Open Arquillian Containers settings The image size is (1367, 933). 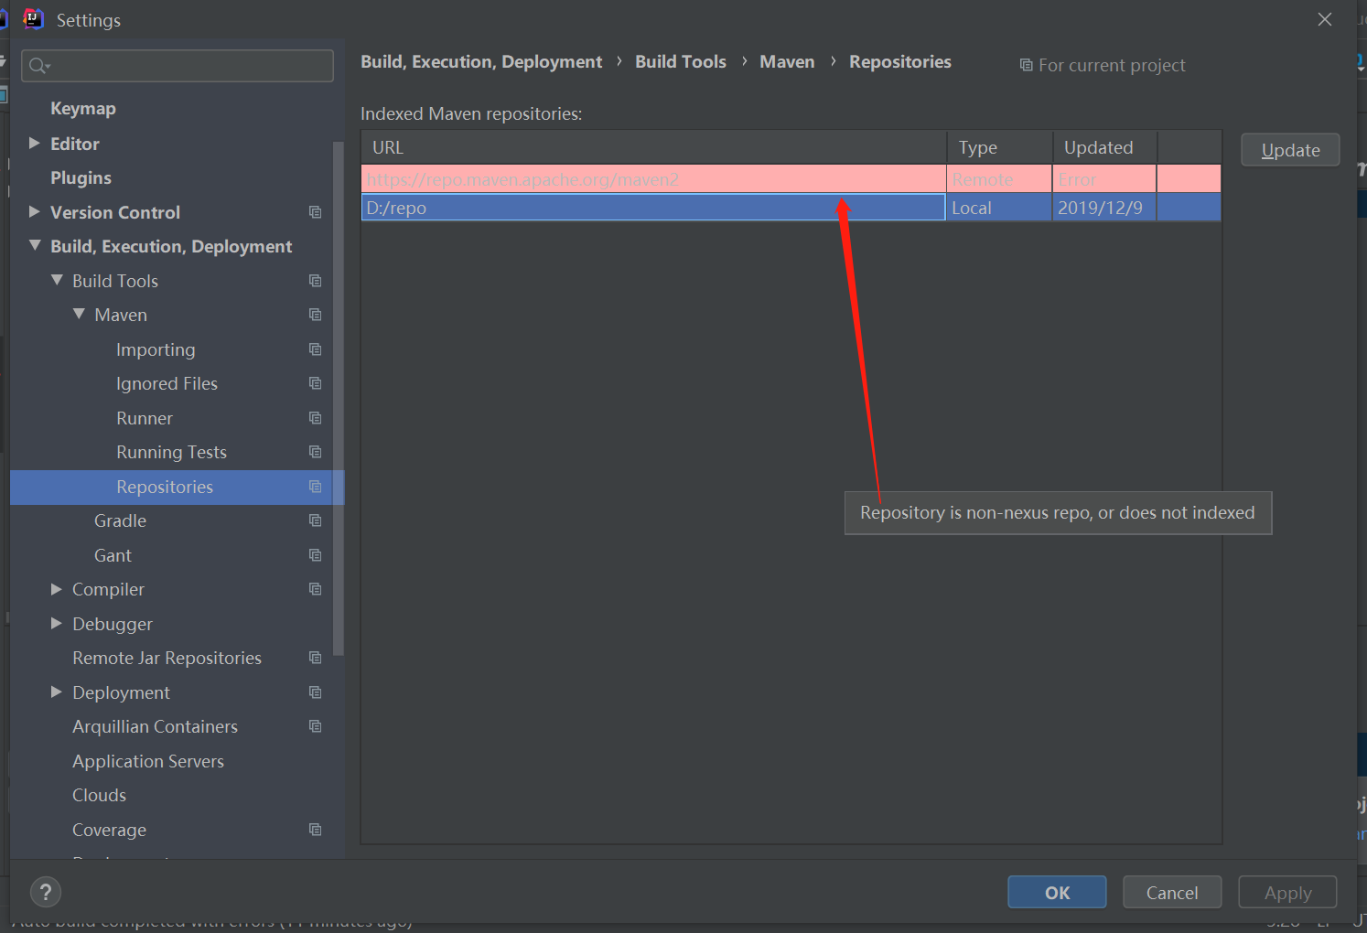pos(155,726)
